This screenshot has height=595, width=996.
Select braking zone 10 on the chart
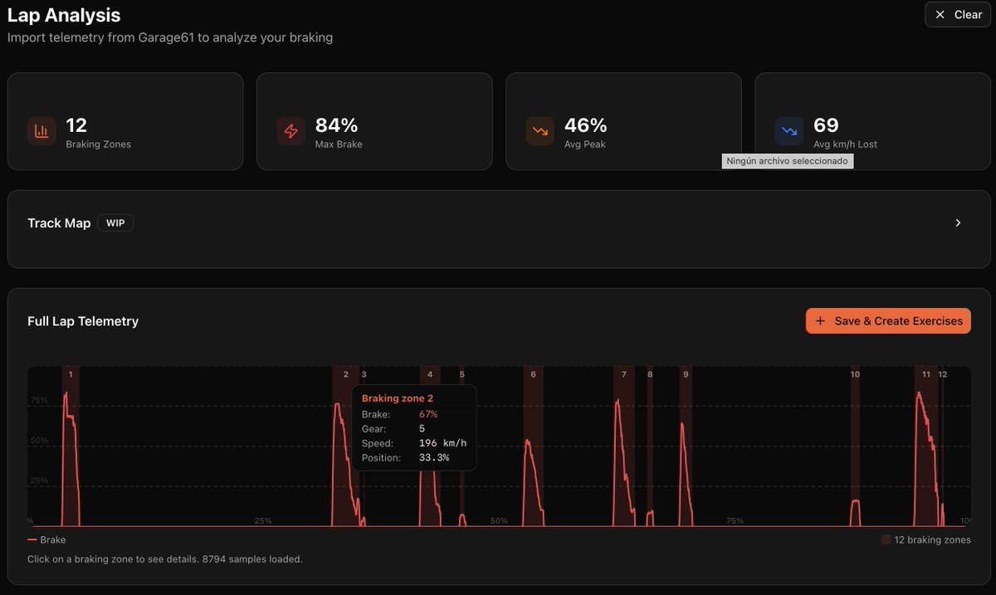(x=855, y=446)
